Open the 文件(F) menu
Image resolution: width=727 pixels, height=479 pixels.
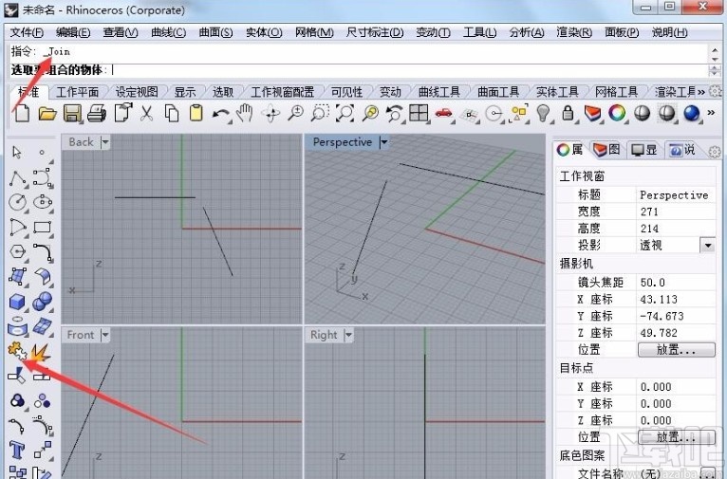point(27,32)
